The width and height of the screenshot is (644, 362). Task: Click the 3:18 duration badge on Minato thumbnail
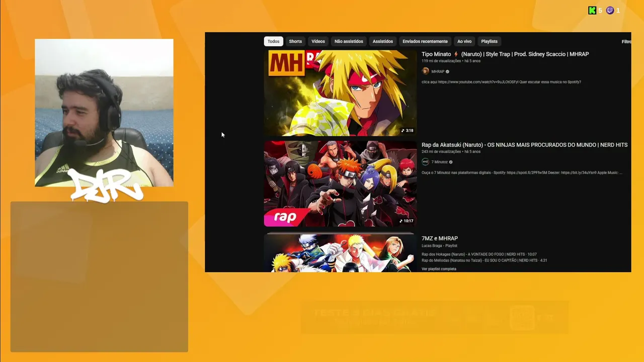click(x=408, y=131)
